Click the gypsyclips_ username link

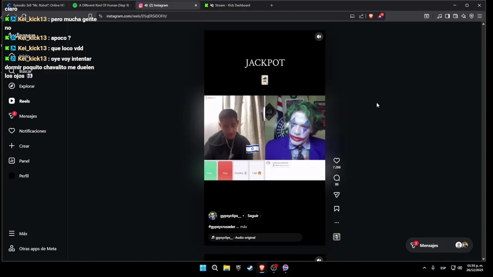[x=230, y=216]
